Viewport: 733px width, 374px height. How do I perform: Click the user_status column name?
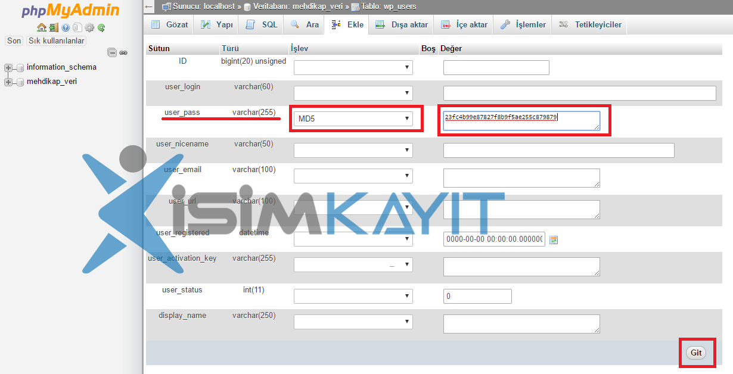[182, 289]
